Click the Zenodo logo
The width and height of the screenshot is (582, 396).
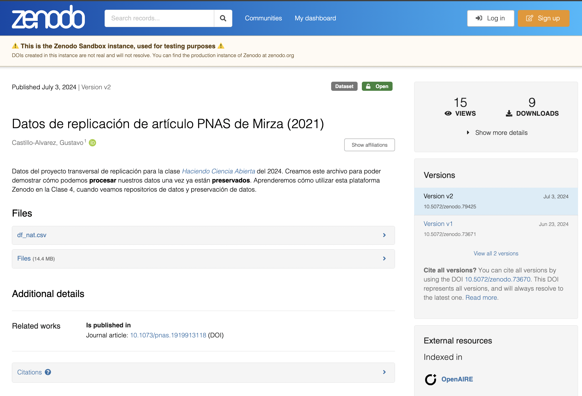pos(48,18)
